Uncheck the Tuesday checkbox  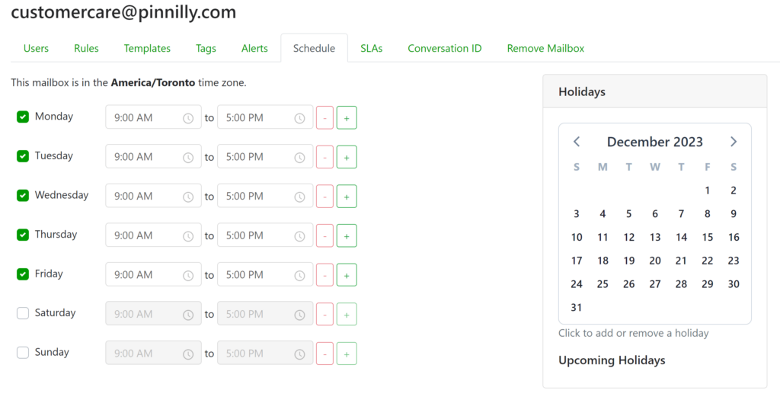pyautogui.click(x=23, y=156)
